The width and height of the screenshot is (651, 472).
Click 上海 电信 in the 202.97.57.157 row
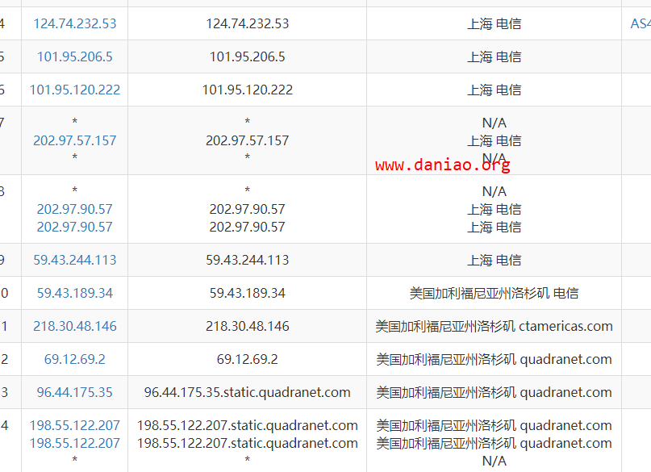pyautogui.click(x=494, y=141)
